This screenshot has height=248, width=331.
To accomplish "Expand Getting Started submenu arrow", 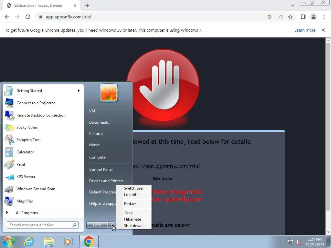I will tap(79, 91).
